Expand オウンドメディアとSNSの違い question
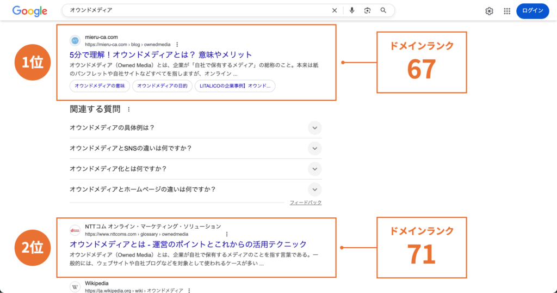Screen dimensions: 557x293 [x=196, y=148]
